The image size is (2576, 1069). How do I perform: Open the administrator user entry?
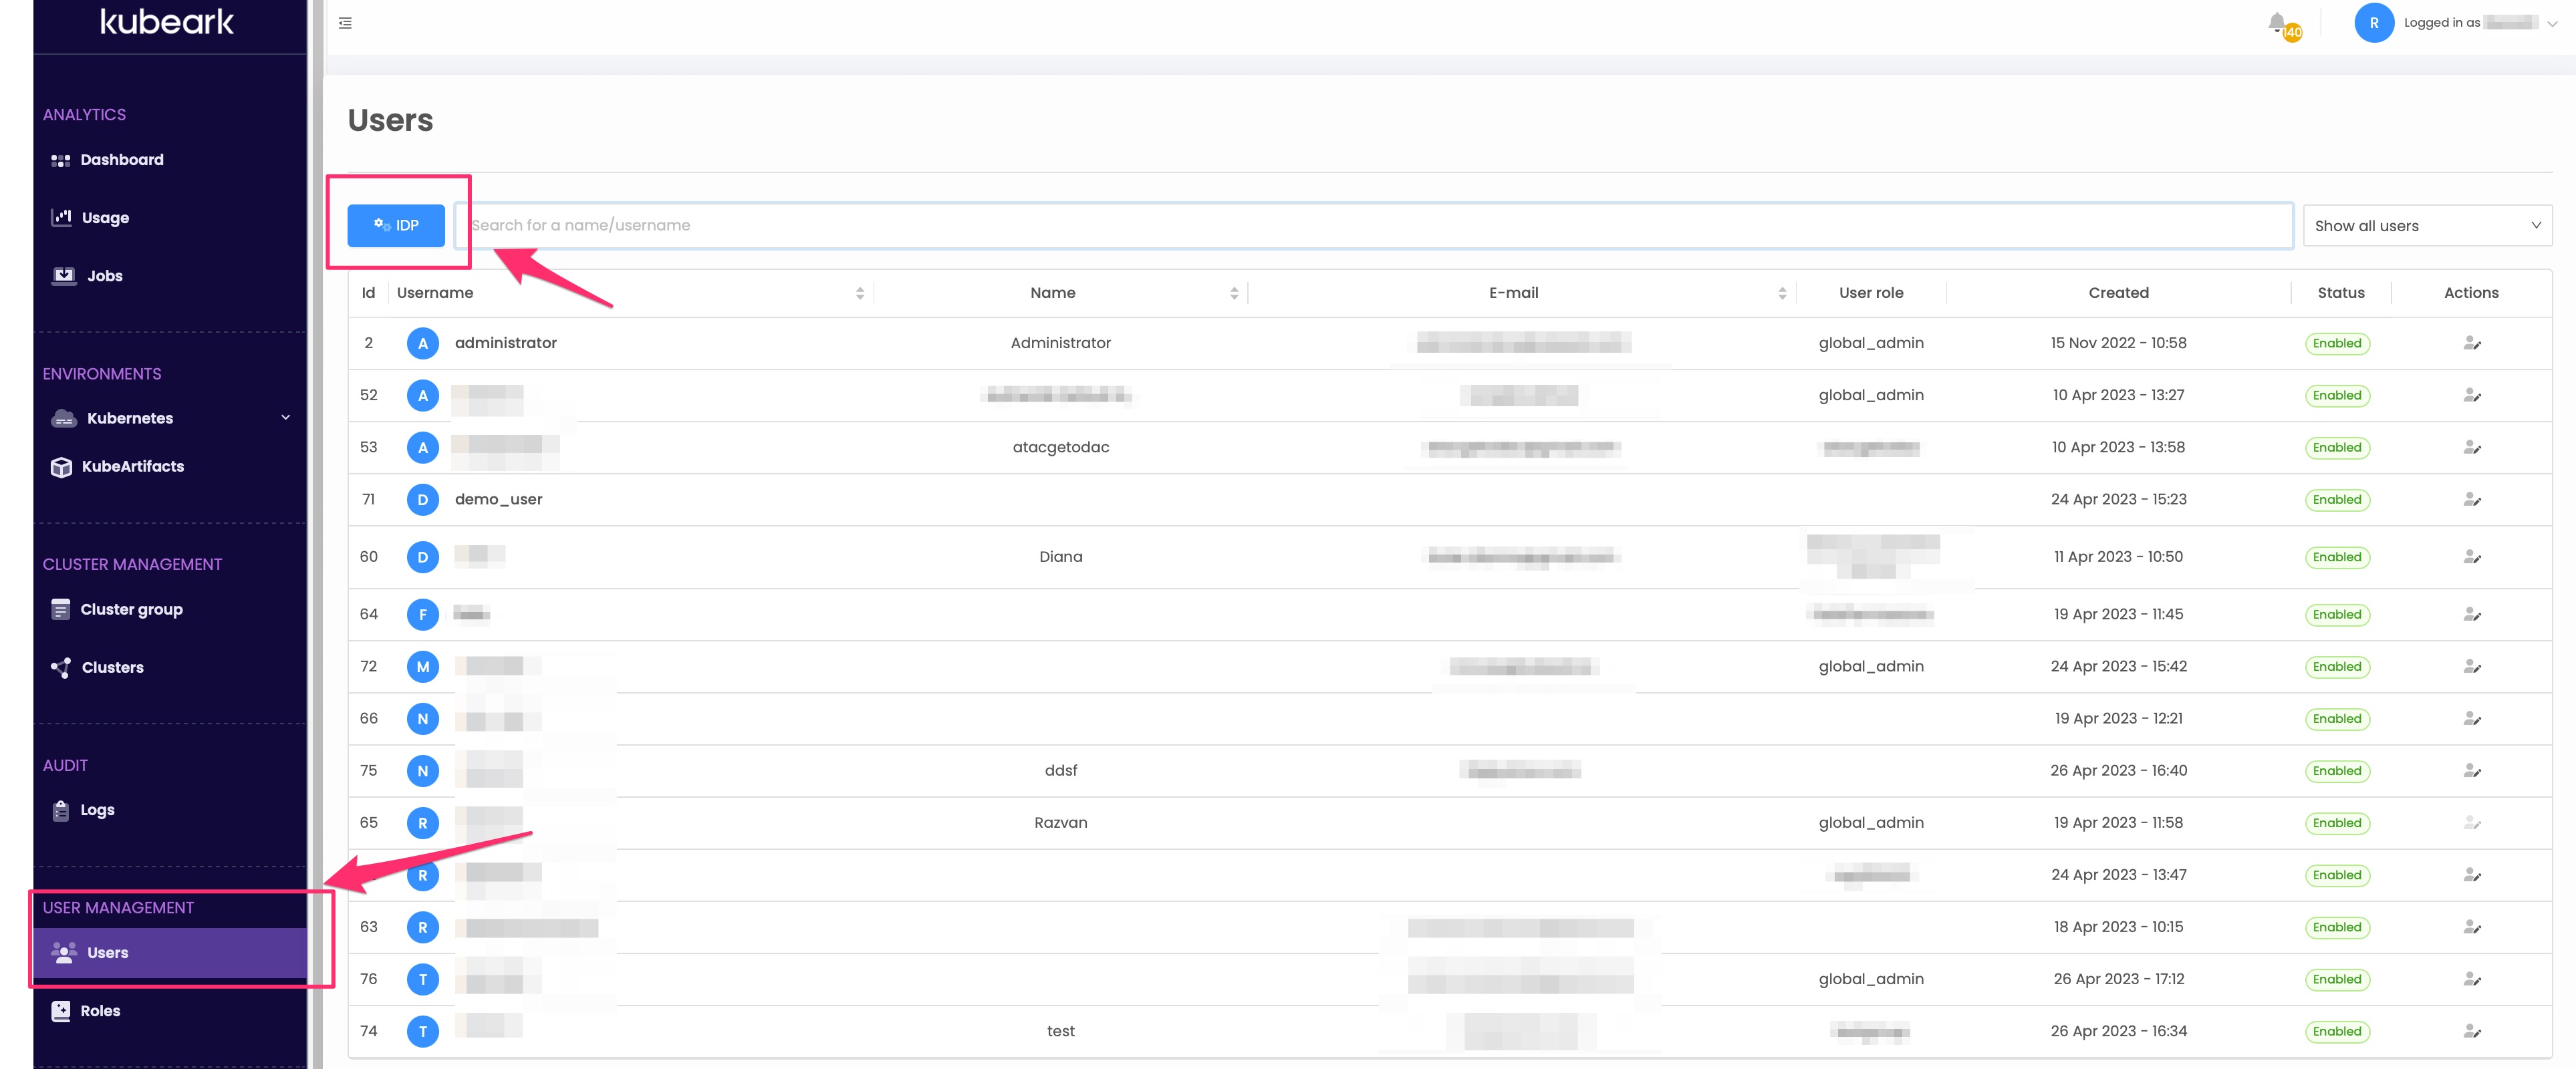506,343
